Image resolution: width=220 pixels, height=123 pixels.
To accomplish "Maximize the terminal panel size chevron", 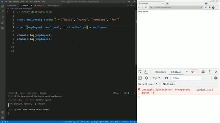I will (131, 93).
